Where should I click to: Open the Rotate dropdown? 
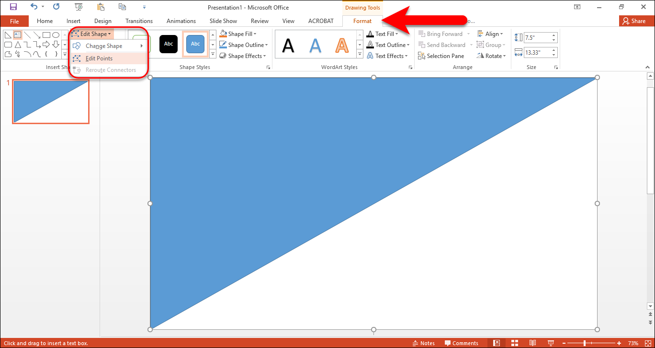(491, 56)
